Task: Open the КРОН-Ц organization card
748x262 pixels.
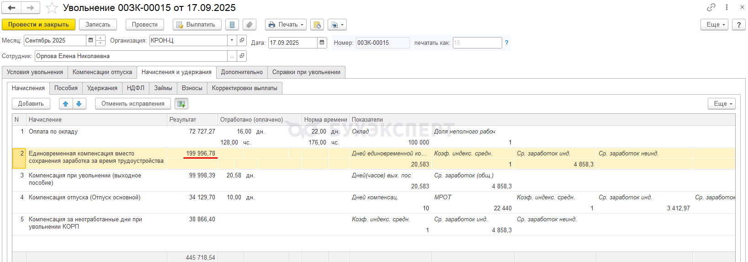Action: pos(242,40)
